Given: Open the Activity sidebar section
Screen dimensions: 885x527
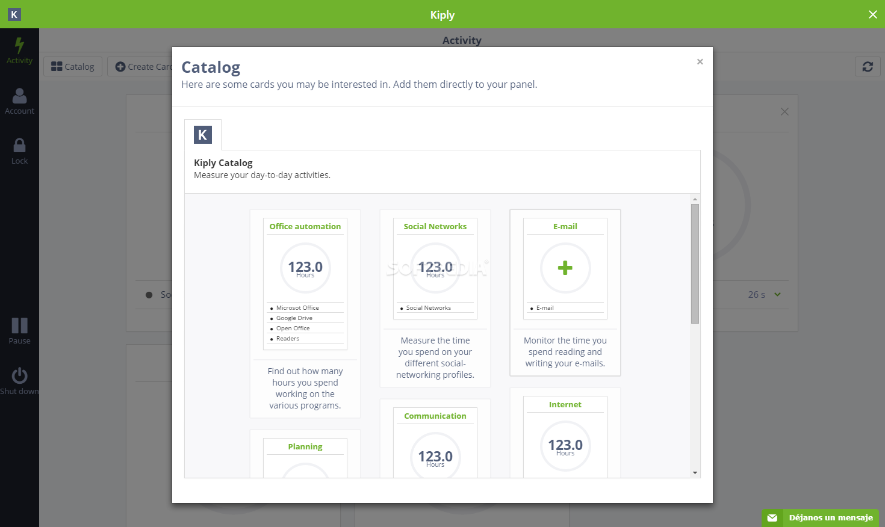Looking at the screenshot, I should (19, 51).
